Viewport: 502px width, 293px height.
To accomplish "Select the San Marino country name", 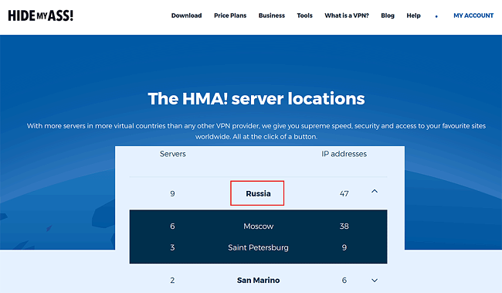I will pyautogui.click(x=258, y=280).
